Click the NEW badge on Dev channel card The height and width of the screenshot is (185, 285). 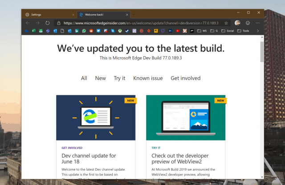[130, 101]
